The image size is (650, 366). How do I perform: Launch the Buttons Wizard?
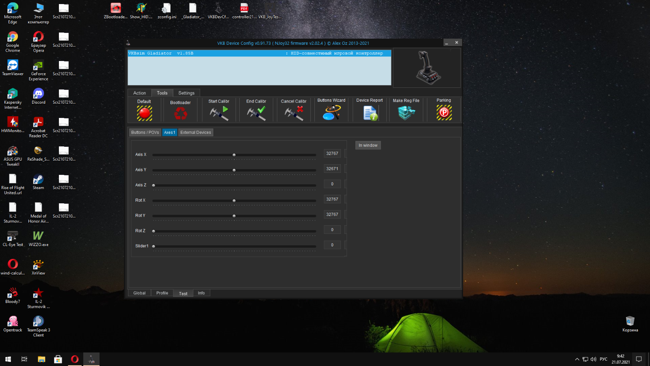pyautogui.click(x=331, y=113)
